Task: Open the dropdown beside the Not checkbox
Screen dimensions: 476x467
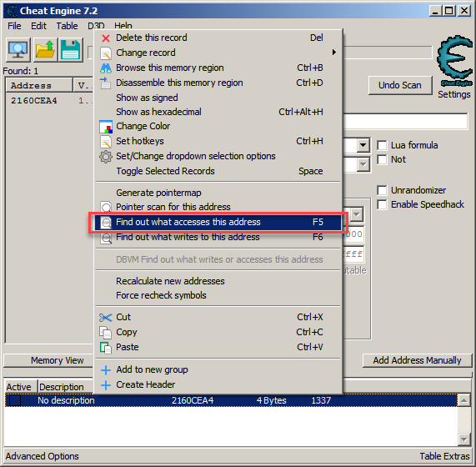Action: 363,165
